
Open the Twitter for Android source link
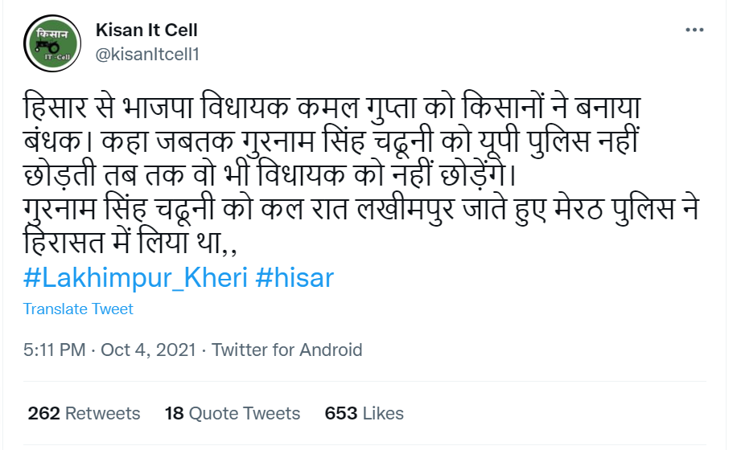click(x=287, y=350)
